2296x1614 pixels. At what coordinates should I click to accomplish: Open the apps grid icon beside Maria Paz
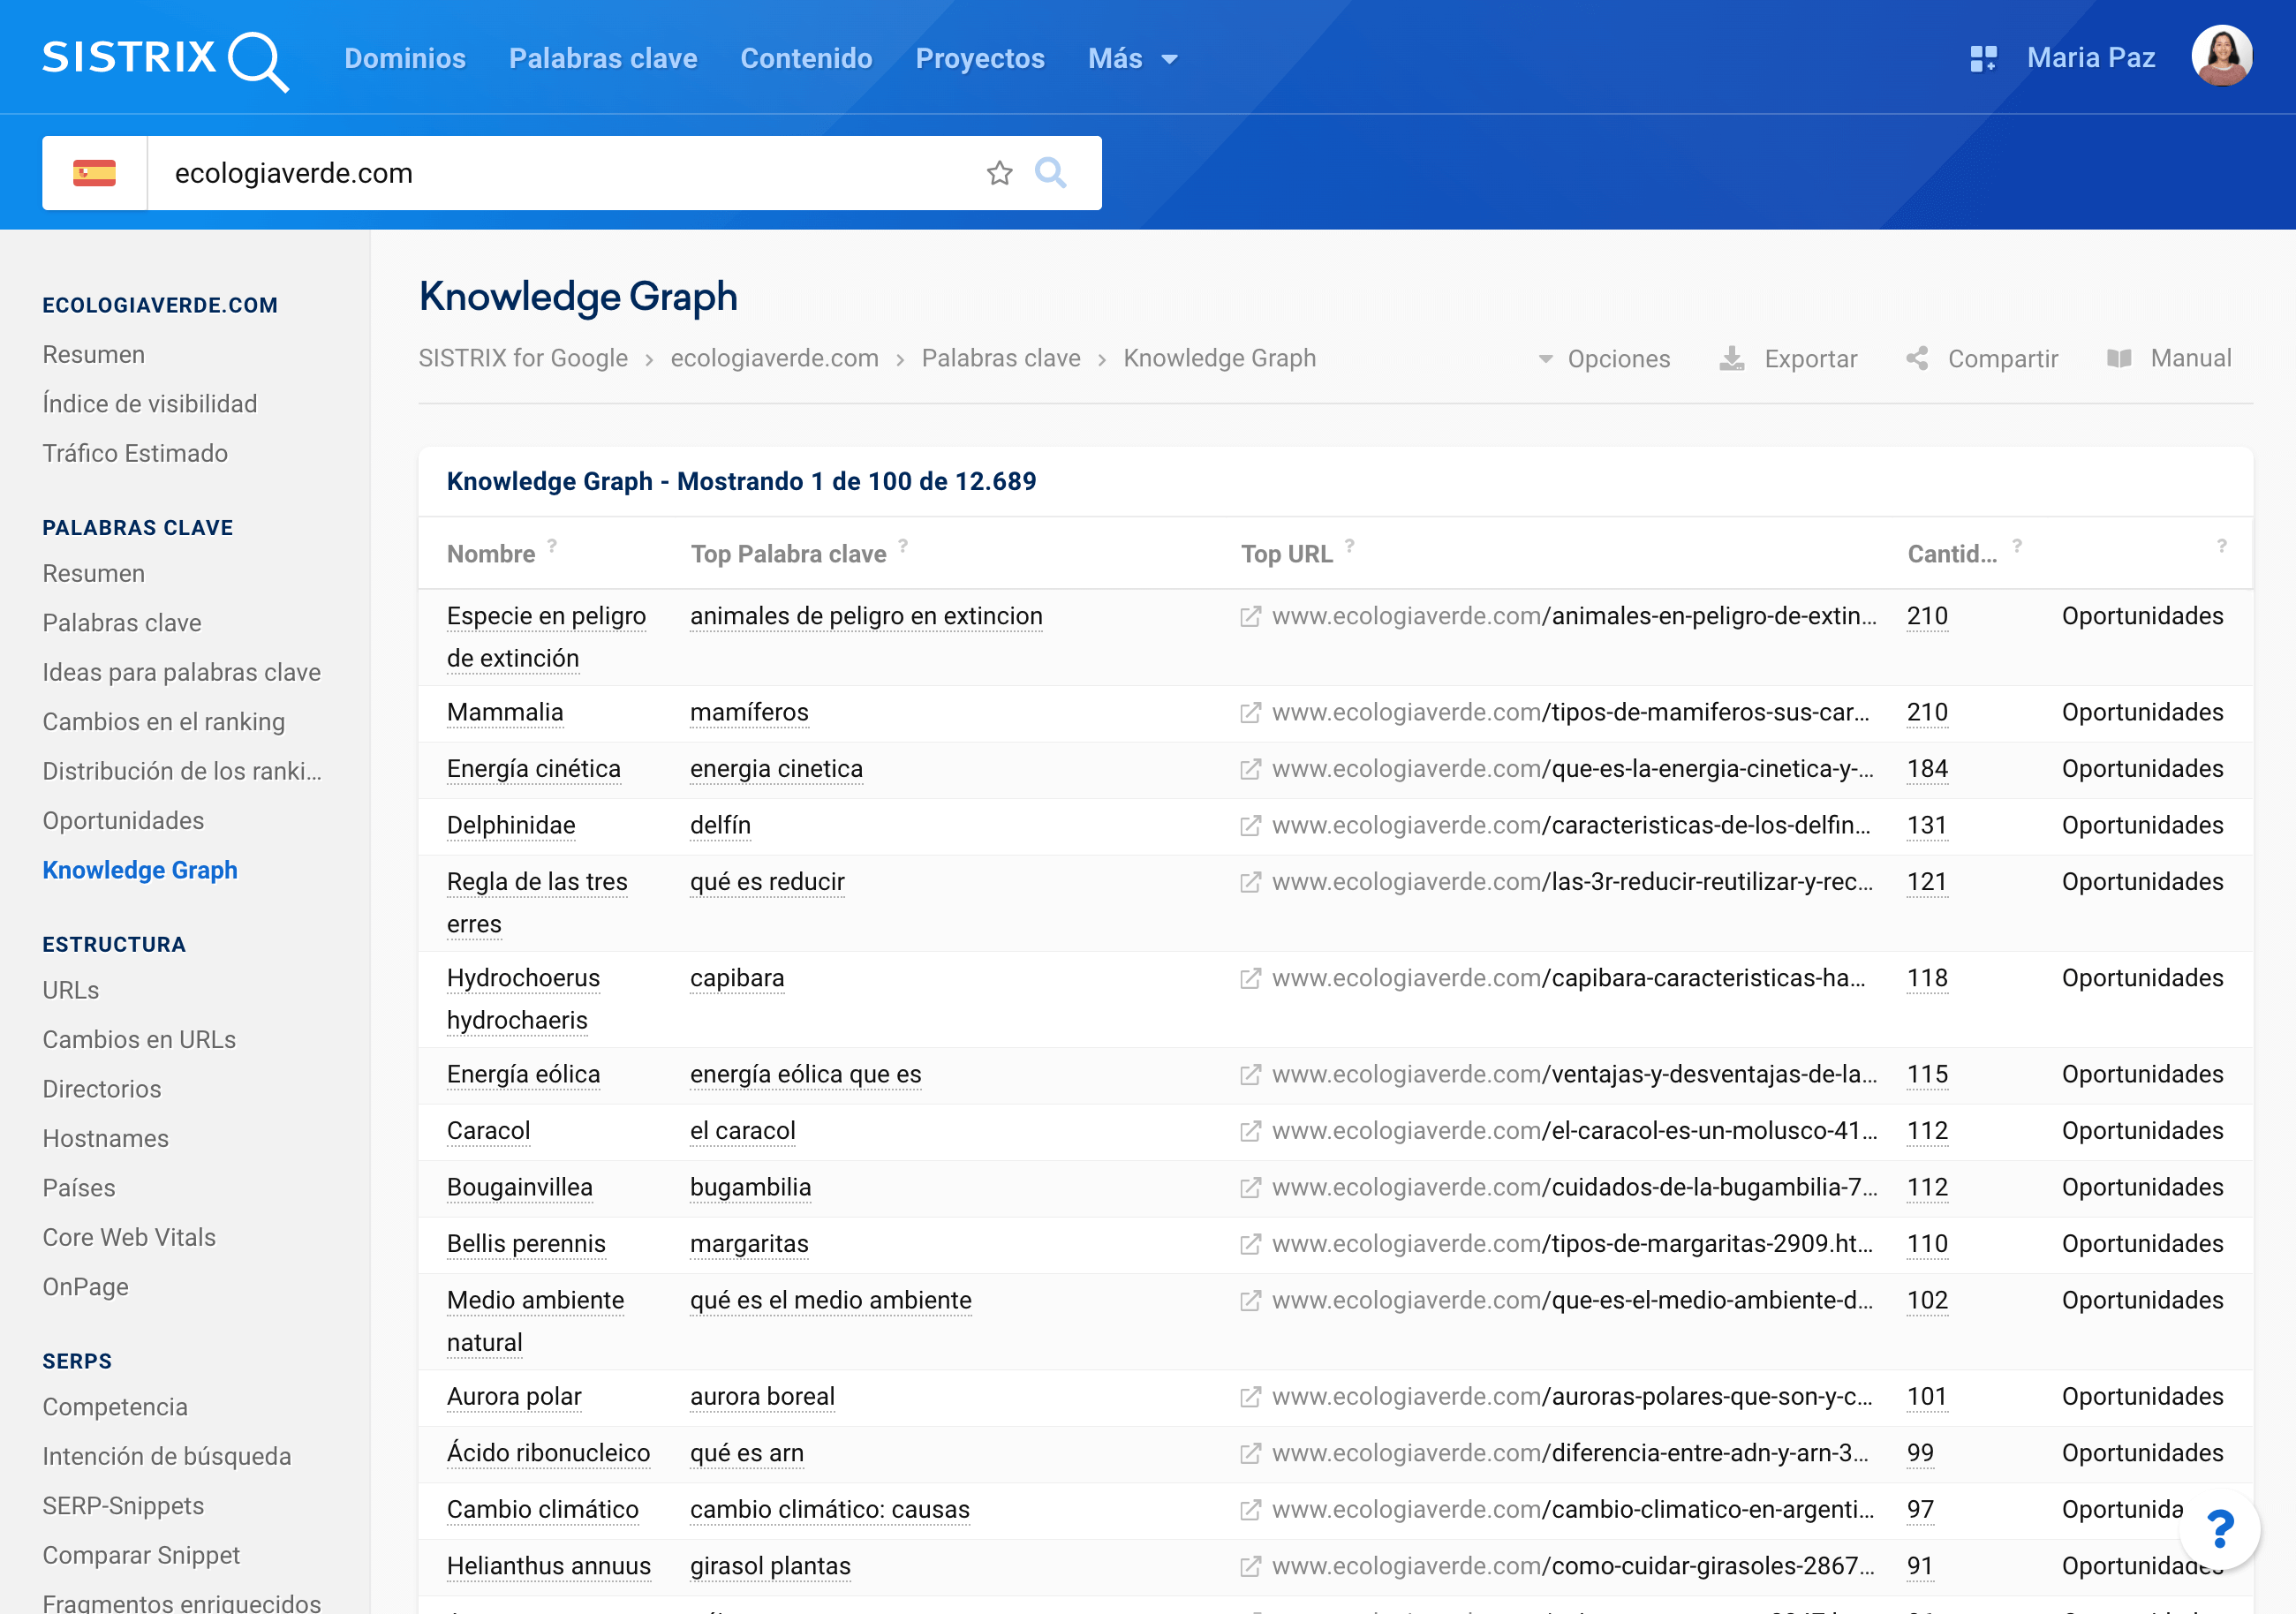[x=1982, y=59]
